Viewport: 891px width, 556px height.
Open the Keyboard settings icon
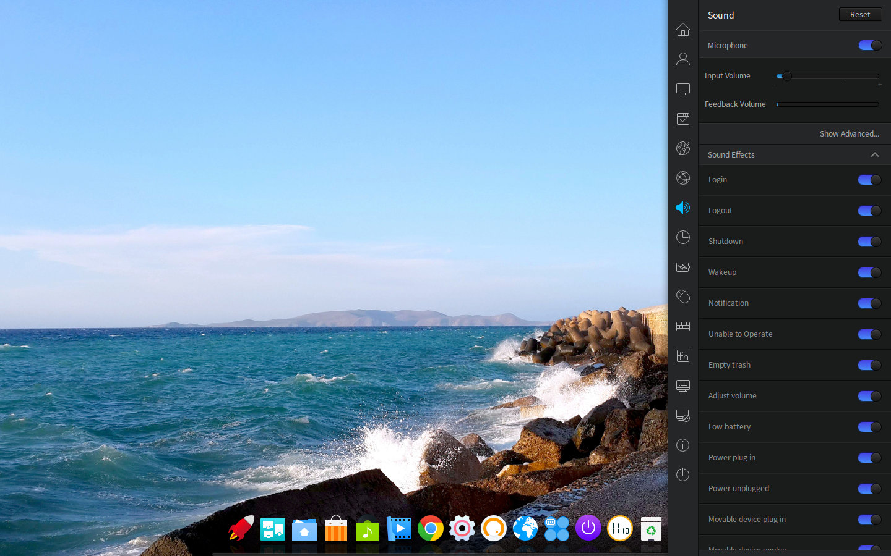tap(683, 326)
